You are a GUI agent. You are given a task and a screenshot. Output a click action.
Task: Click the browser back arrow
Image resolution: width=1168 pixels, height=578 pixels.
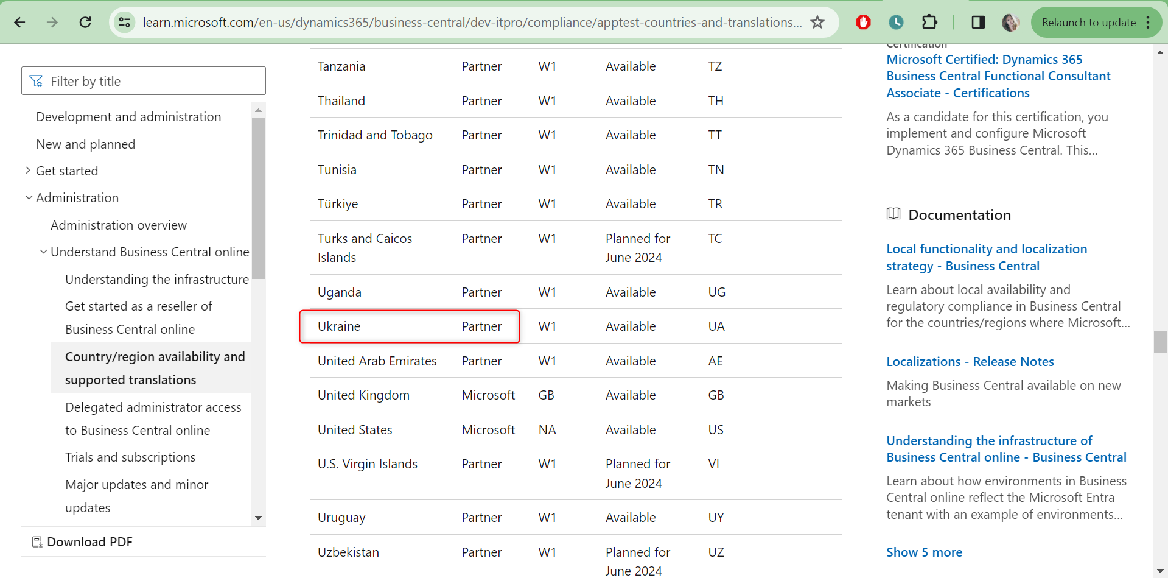[x=20, y=23]
